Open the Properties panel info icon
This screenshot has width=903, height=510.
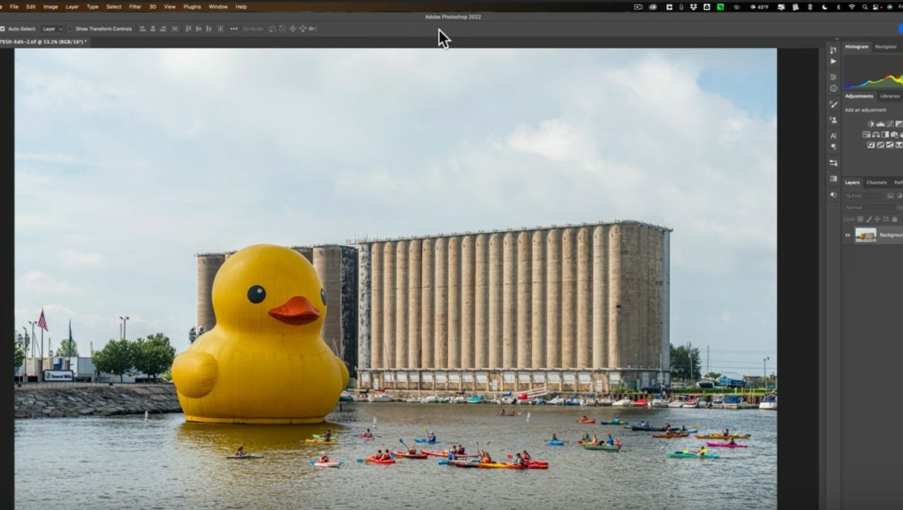click(x=833, y=88)
